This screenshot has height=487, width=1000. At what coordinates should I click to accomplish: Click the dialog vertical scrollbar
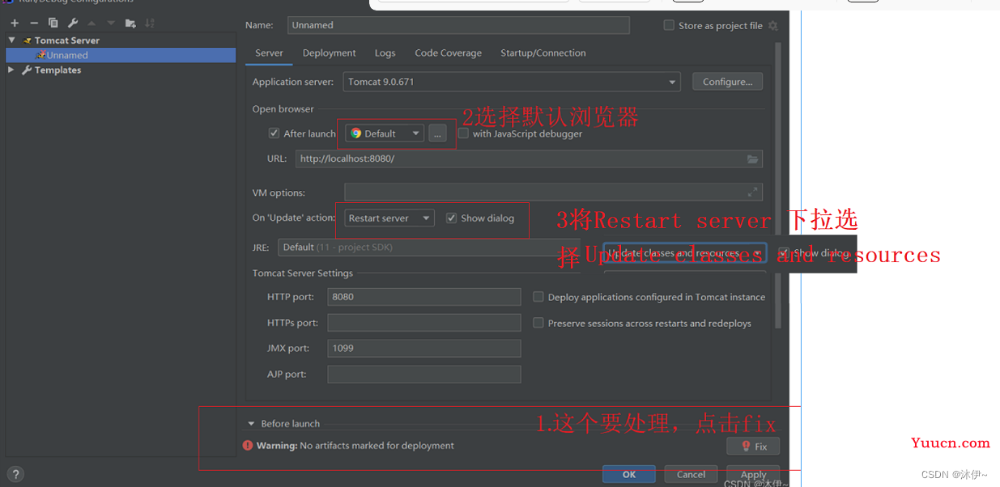click(x=778, y=186)
